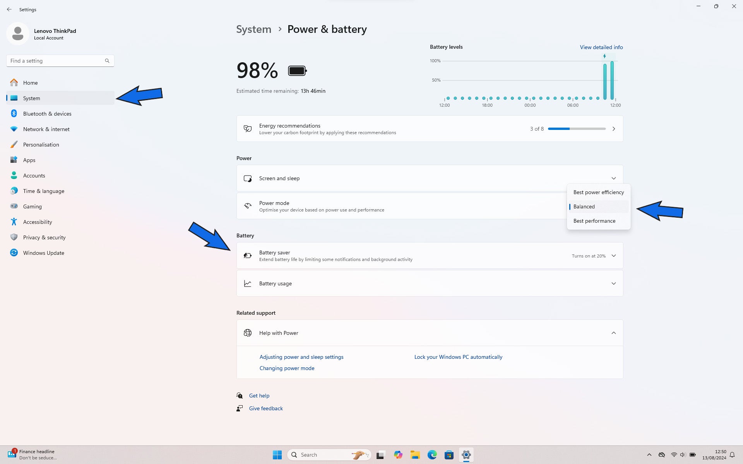Collapse the Help with Power section

point(613,333)
